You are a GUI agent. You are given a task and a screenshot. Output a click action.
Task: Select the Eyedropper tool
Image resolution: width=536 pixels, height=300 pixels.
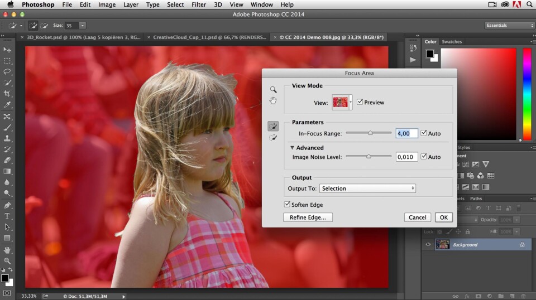point(7,105)
